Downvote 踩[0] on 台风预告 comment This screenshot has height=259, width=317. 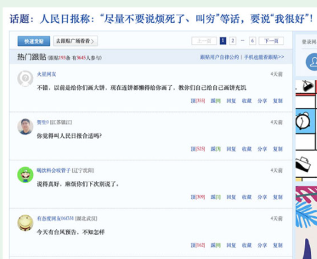(x=216, y=245)
